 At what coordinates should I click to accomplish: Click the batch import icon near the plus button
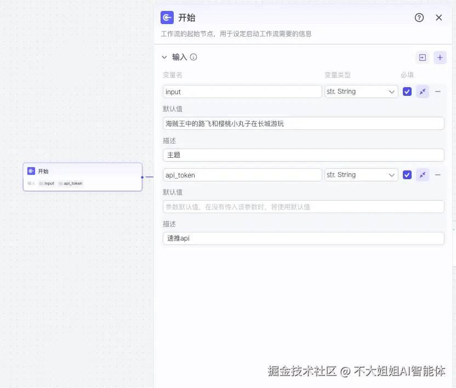pyautogui.click(x=422, y=57)
